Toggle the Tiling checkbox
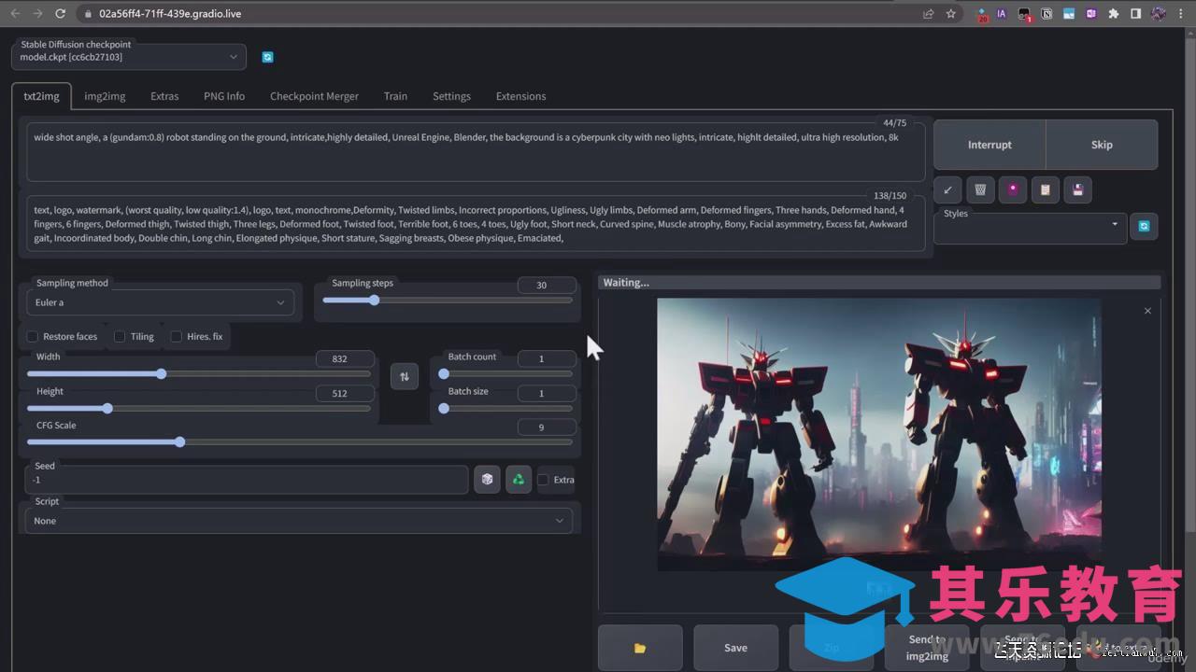This screenshot has width=1196, height=672. (x=120, y=336)
